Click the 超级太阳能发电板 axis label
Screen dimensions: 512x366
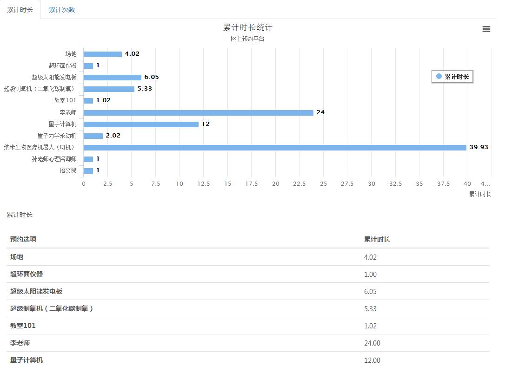pos(54,77)
